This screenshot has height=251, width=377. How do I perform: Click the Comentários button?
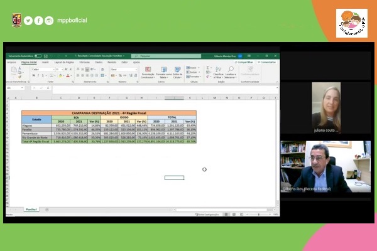pos(266,62)
